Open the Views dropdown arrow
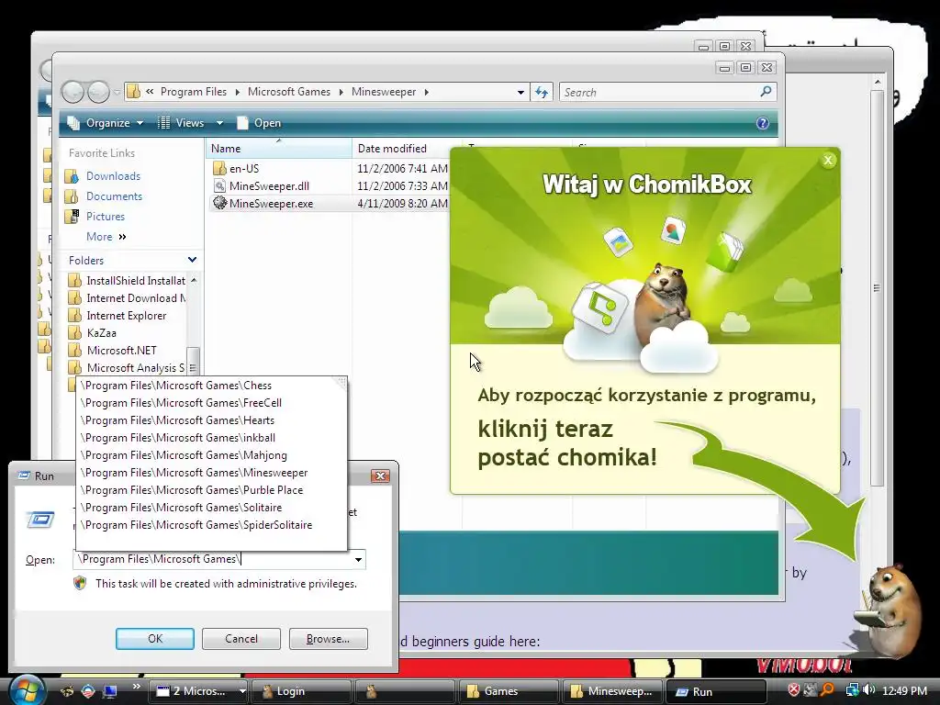This screenshot has height=705, width=940. coord(219,123)
